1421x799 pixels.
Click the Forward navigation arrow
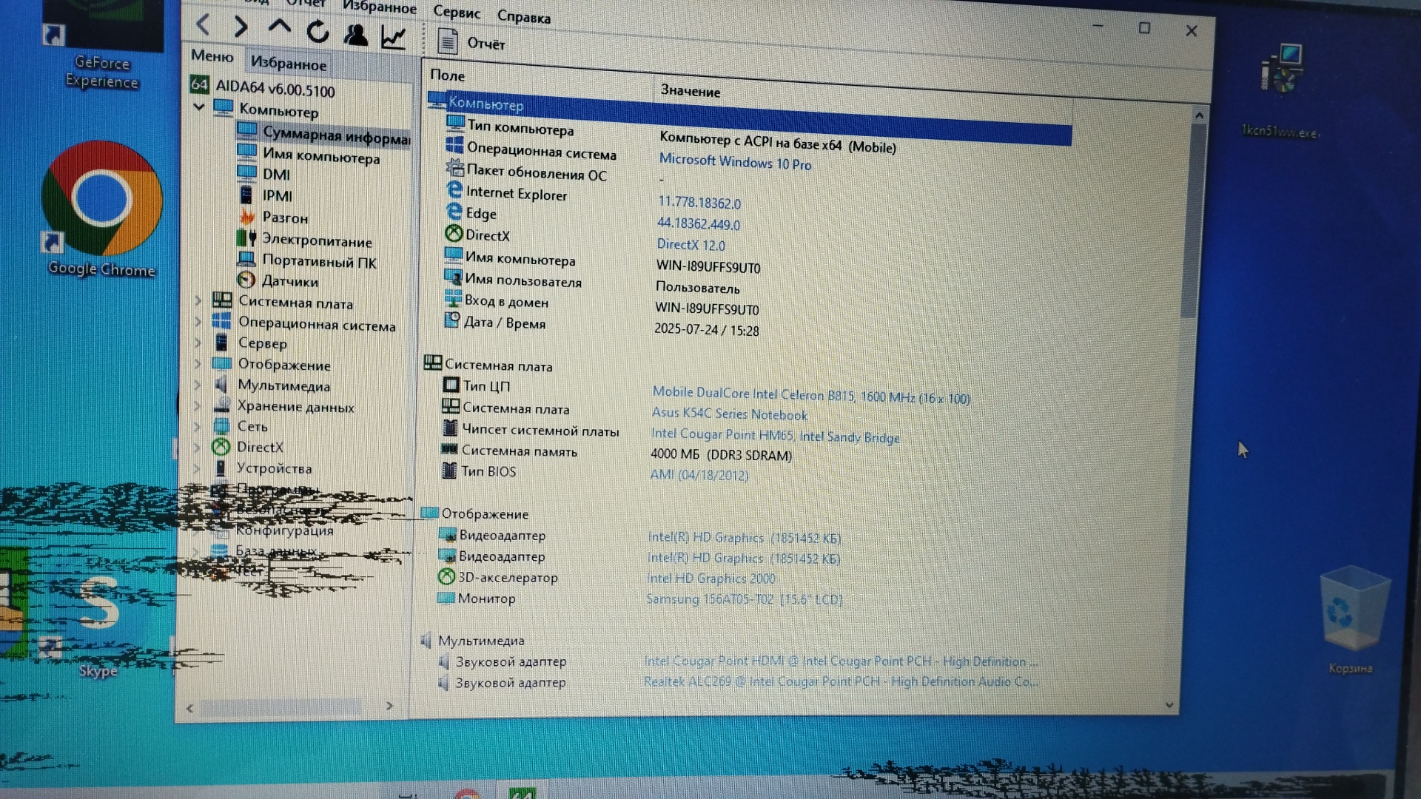coord(241,27)
